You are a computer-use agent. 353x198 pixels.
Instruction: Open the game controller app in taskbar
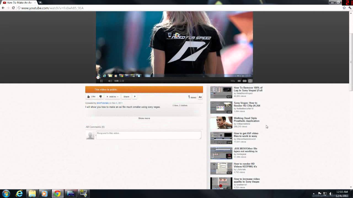click(71, 194)
